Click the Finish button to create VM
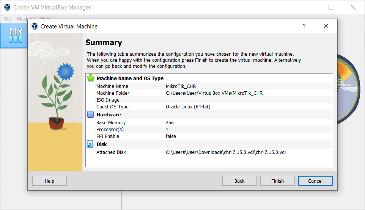This screenshot has height=210, width=365. coord(277,181)
